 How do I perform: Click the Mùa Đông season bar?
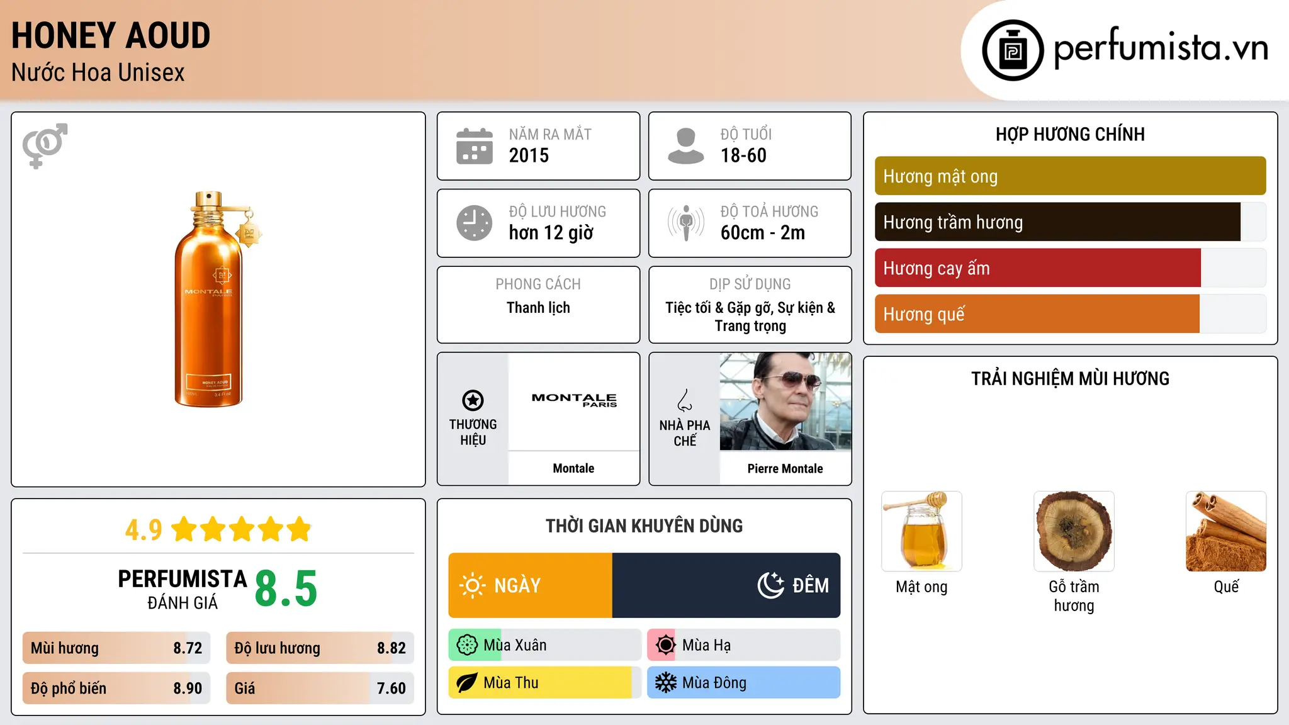(743, 683)
